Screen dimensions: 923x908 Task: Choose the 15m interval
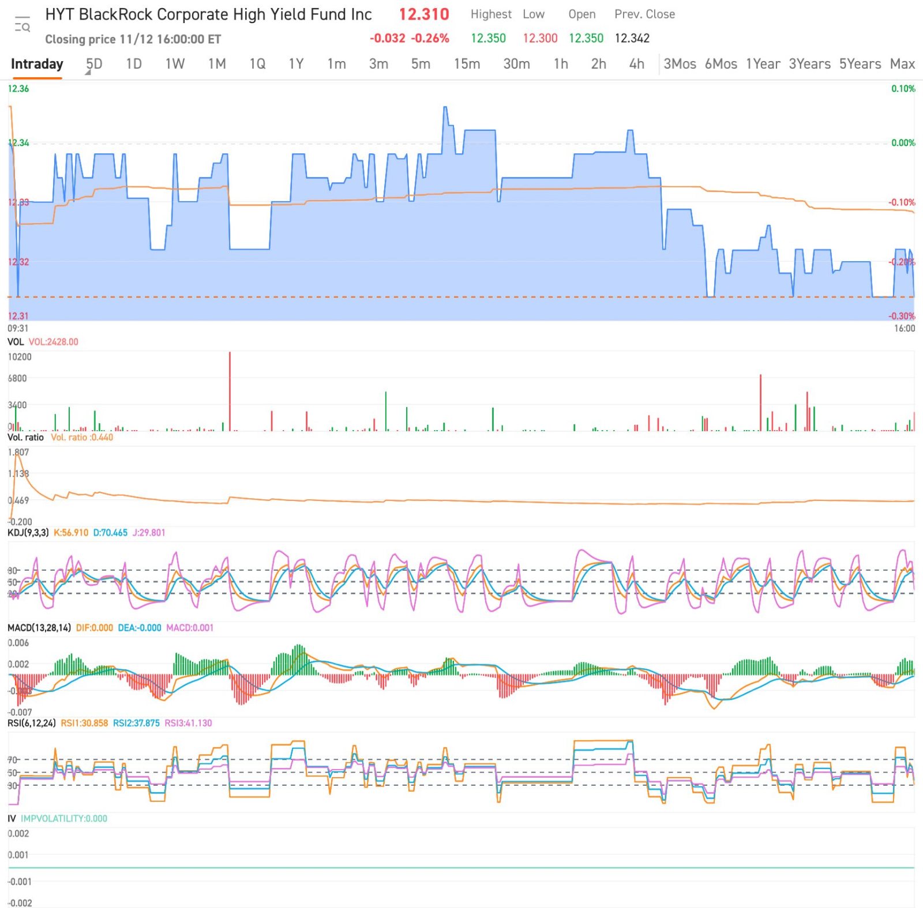467,64
